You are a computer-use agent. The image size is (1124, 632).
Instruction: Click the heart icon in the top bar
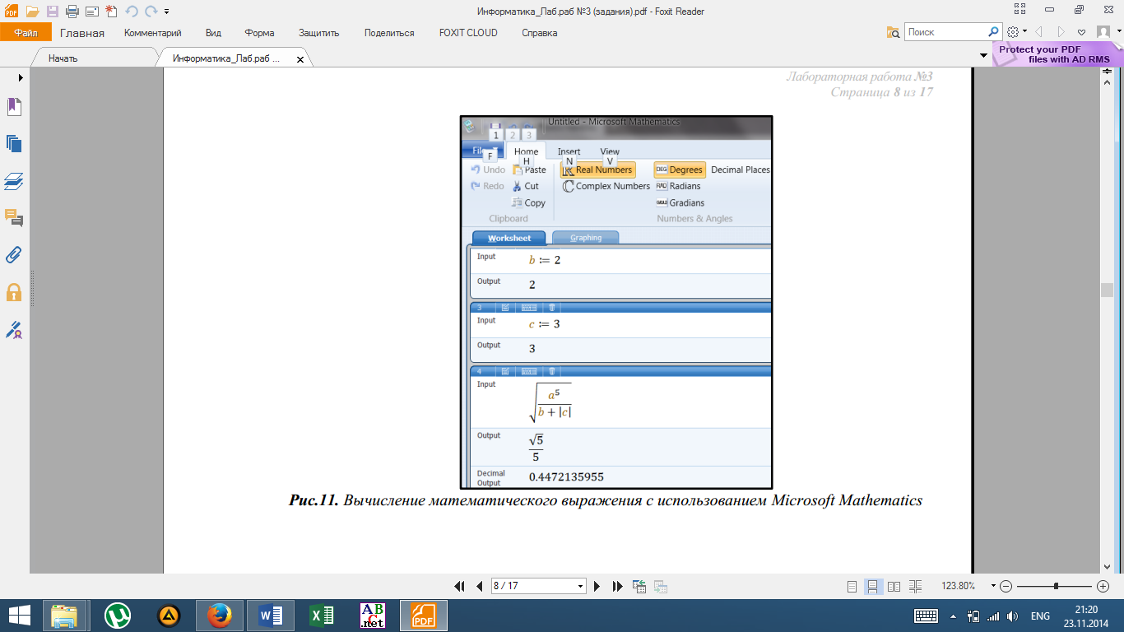coord(1082,33)
